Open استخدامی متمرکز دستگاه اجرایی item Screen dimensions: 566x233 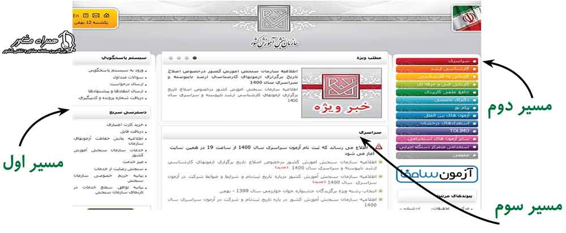(437, 147)
